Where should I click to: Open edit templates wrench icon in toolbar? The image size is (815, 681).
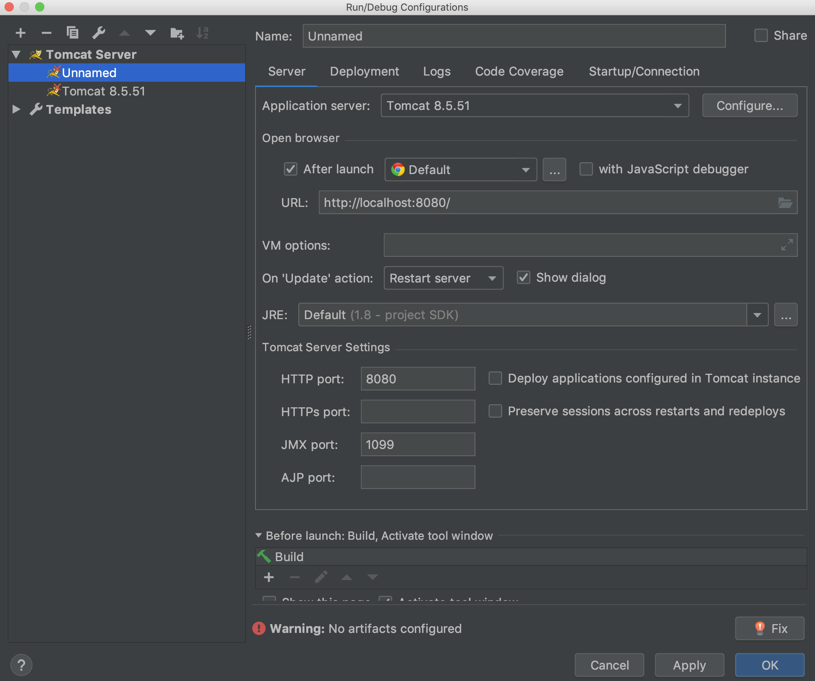point(99,33)
